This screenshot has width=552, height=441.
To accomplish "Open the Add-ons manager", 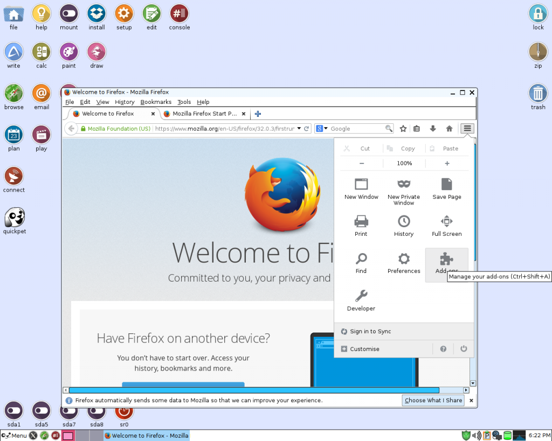I will pyautogui.click(x=447, y=264).
